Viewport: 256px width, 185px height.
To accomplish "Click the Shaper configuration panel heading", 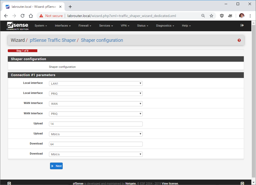I will click(29, 59).
